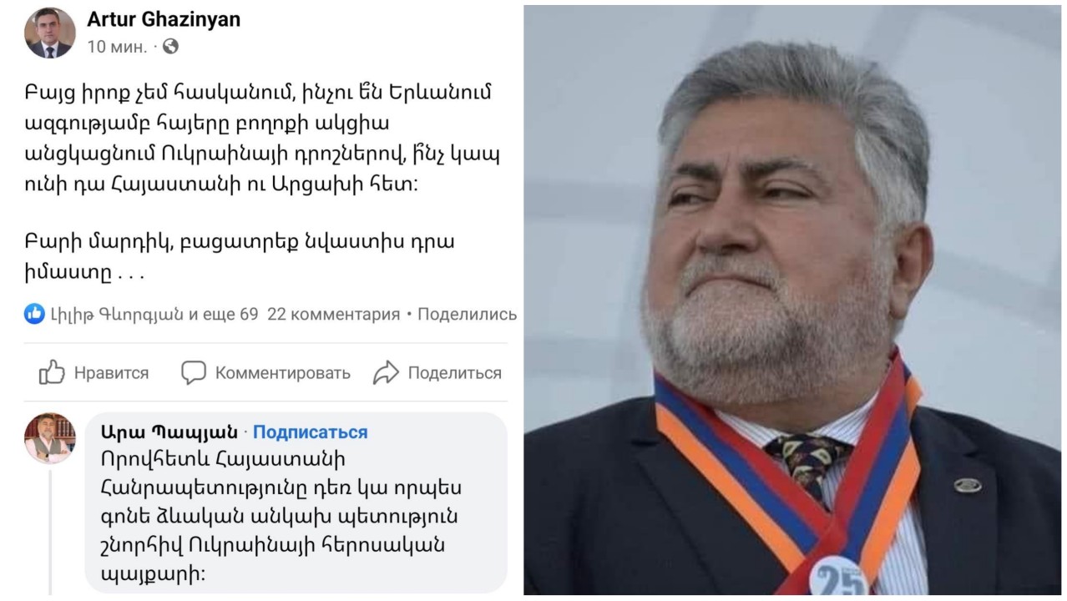
Task: Follow the commenter via 'Подписаться'
Action: (311, 432)
